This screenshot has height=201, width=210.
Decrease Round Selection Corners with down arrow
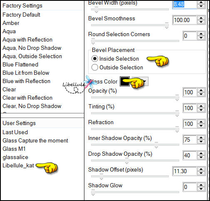click(x=201, y=38)
